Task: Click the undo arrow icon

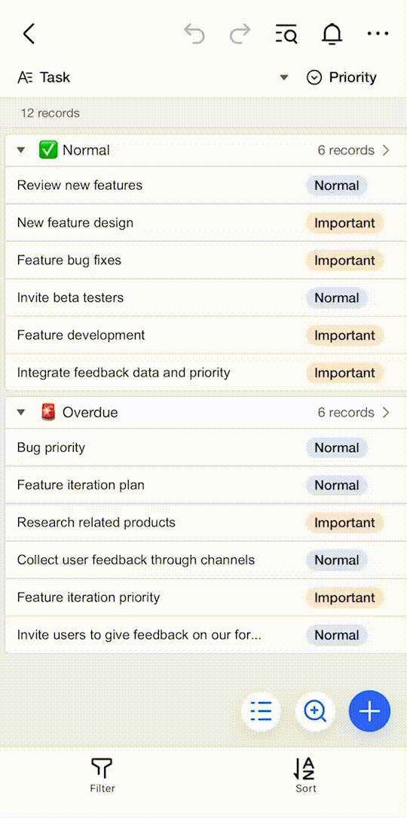Action: 194,34
